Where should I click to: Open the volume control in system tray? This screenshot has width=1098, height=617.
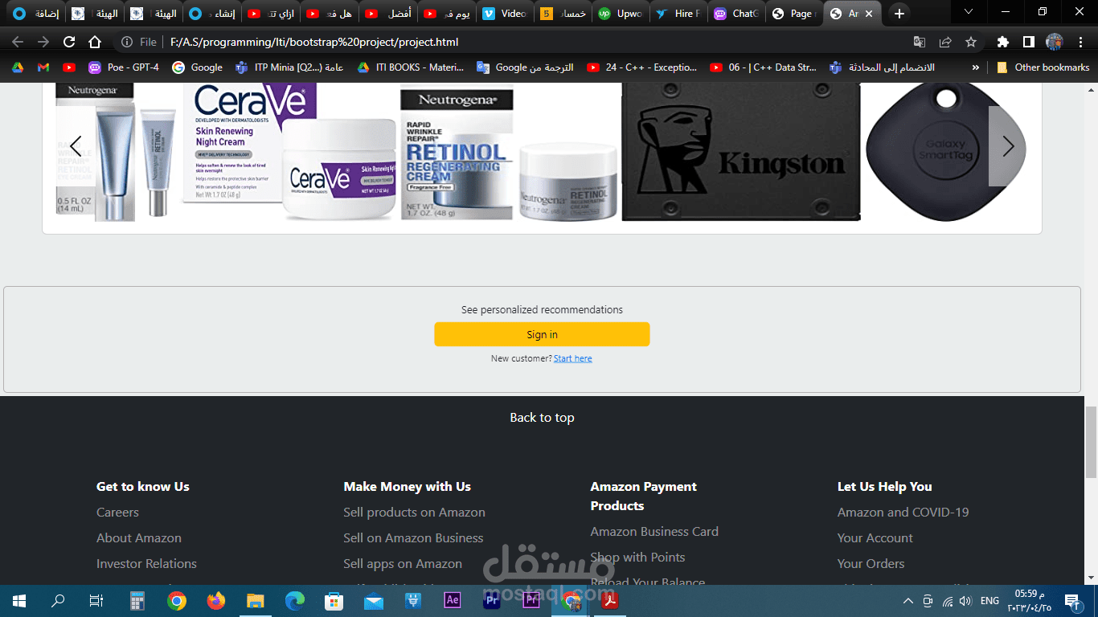[x=965, y=600]
